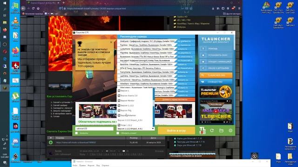Go to Firefox home page
This screenshot has width=298, height=167.
(38, 8)
